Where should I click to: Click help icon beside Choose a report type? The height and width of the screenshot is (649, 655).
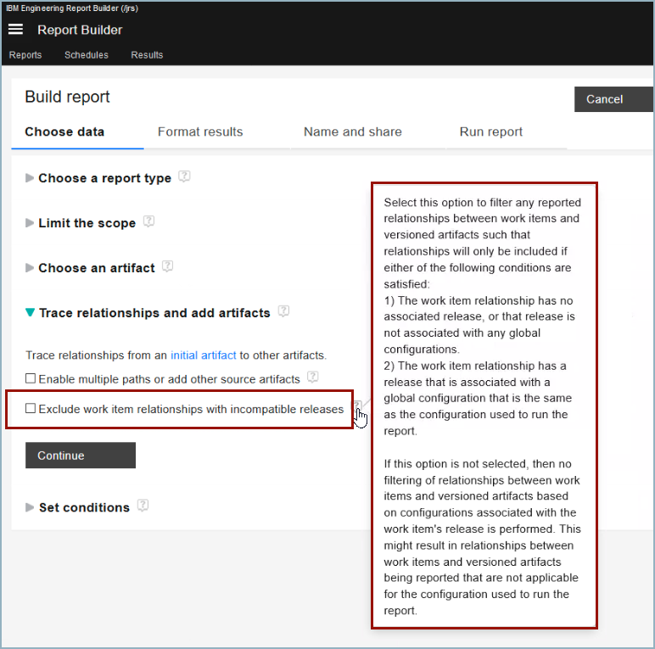(x=184, y=177)
